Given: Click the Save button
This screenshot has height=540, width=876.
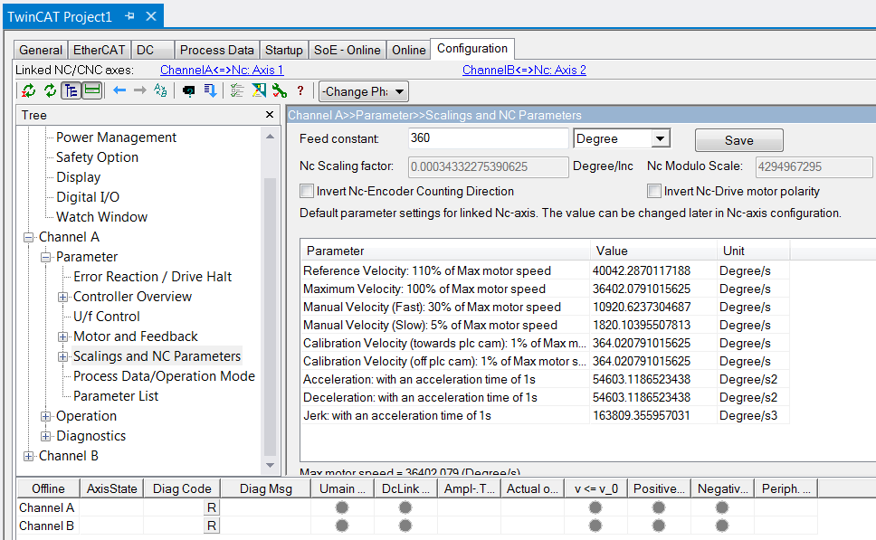Looking at the screenshot, I should 739,140.
